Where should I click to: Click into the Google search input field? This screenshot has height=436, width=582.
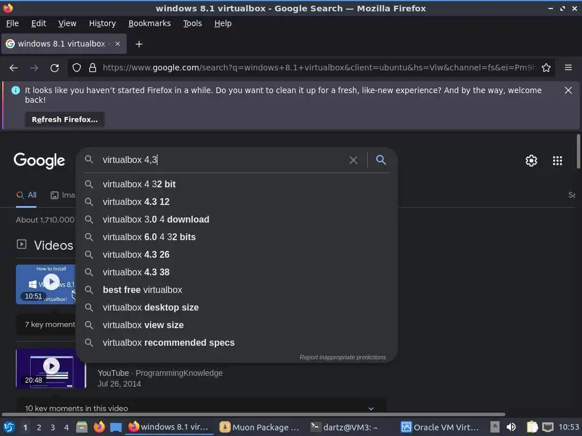[x=223, y=160]
